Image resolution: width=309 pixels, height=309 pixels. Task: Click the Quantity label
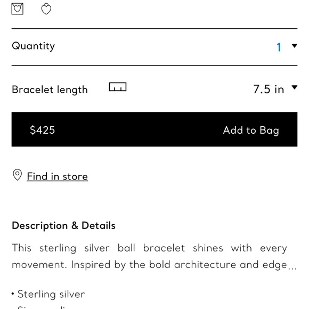(34, 46)
